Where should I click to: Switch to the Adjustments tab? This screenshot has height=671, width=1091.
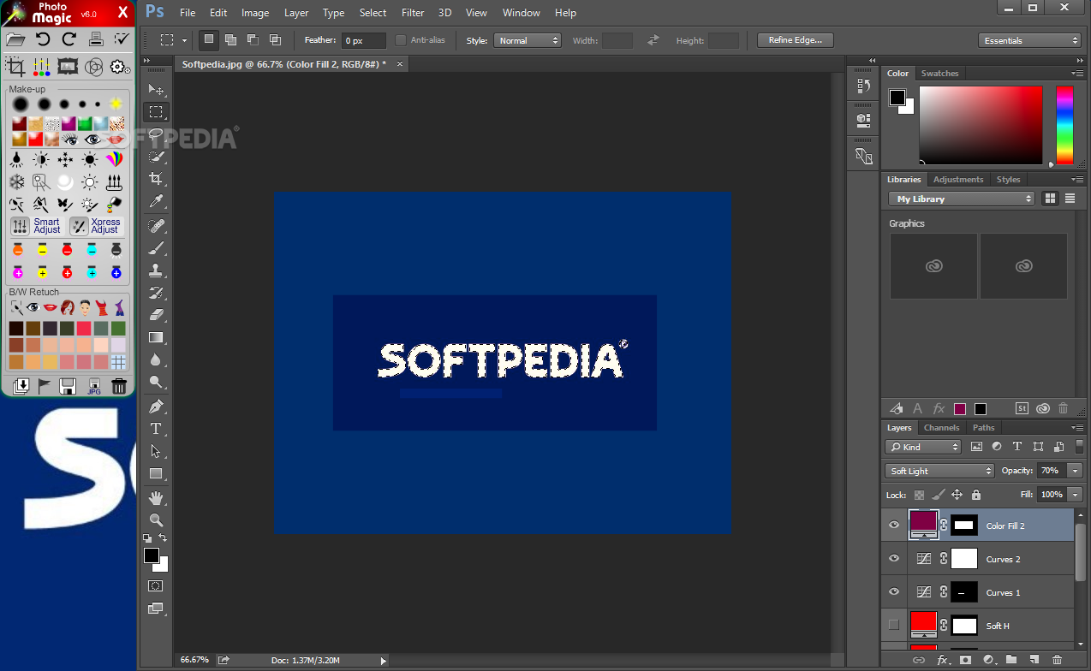pos(958,180)
